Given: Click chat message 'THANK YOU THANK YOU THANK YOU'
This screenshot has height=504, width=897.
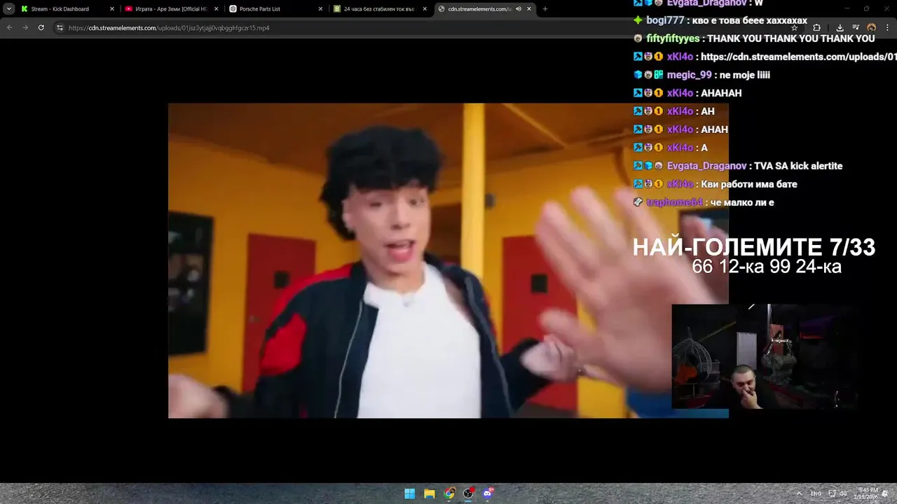Looking at the screenshot, I should click(x=791, y=38).
